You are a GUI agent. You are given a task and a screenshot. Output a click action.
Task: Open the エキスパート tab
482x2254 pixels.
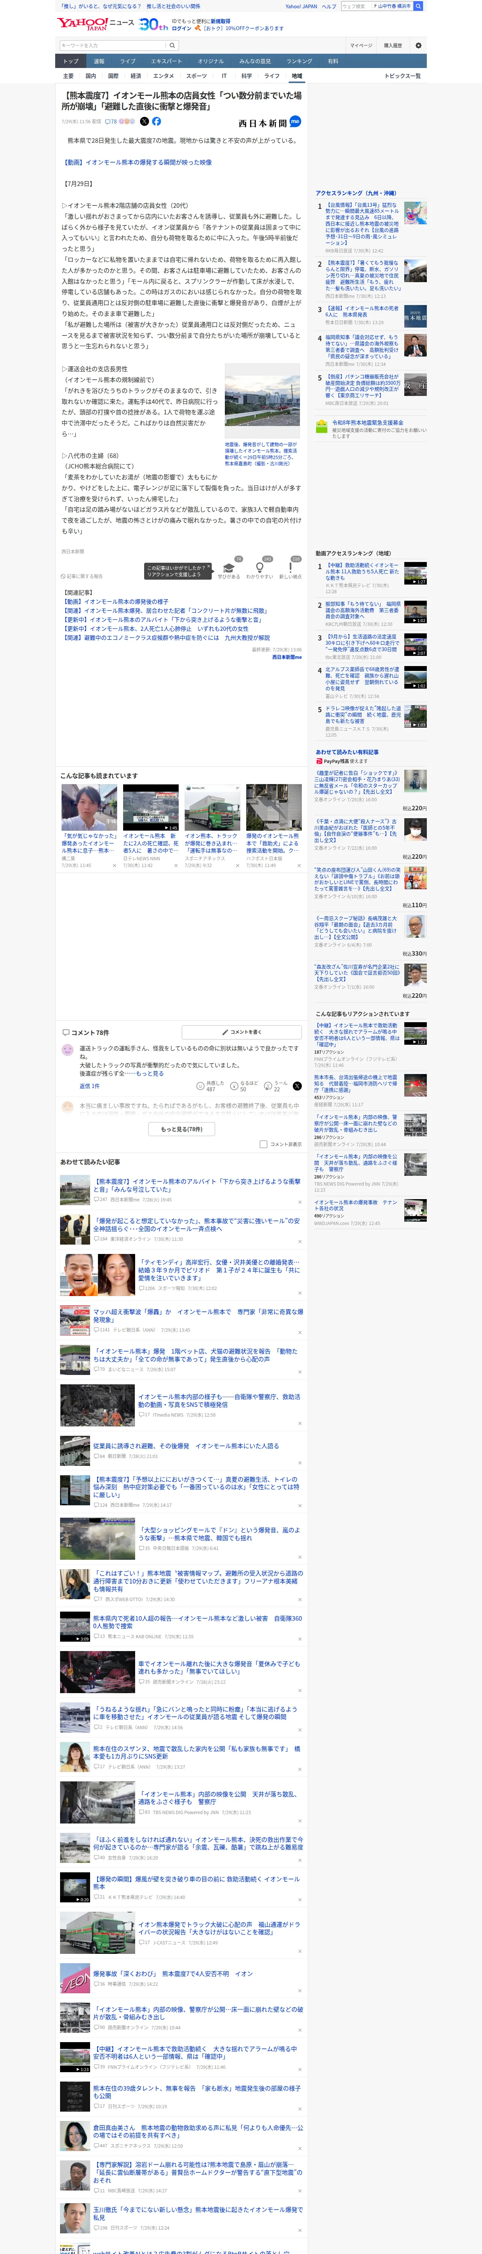click(166, 61)
